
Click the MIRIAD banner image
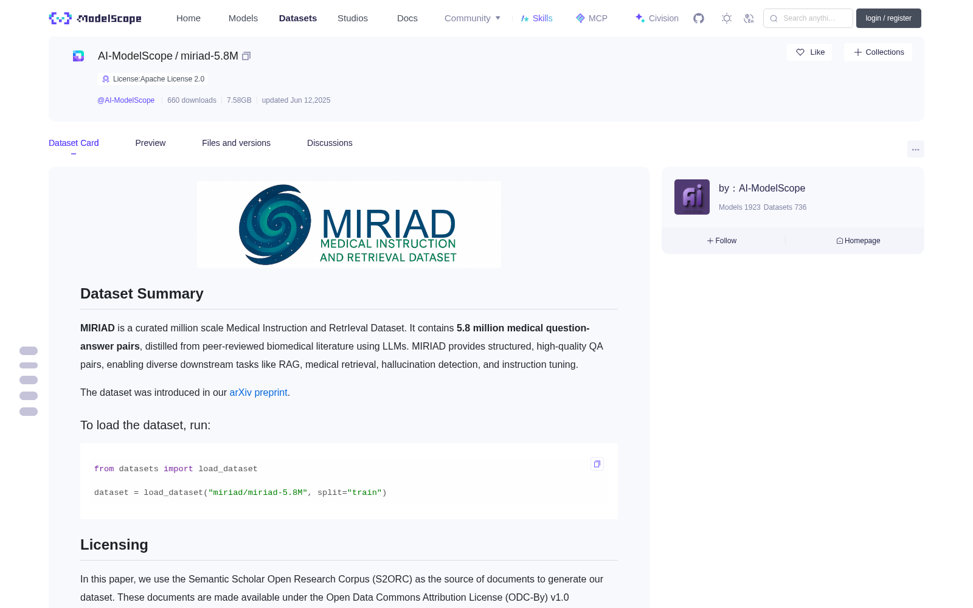coord(349,224)
